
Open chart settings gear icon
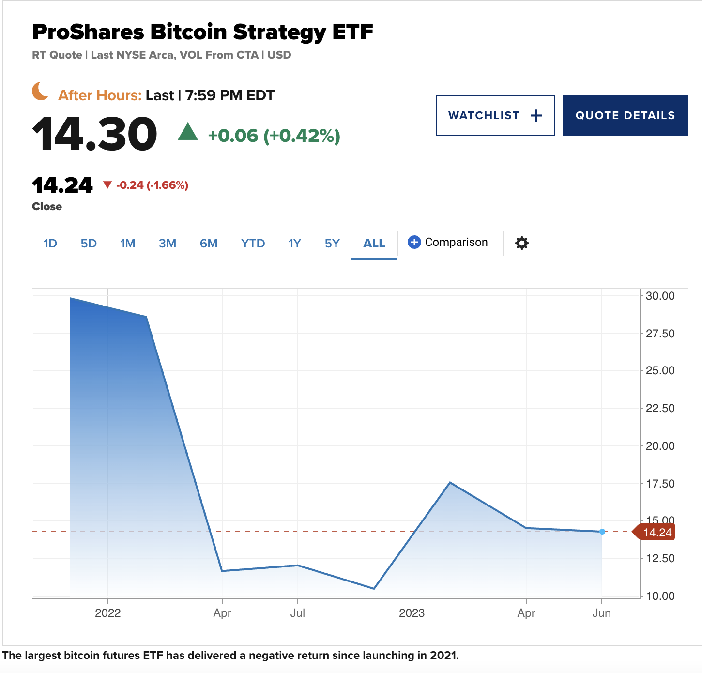pos(521,243)
